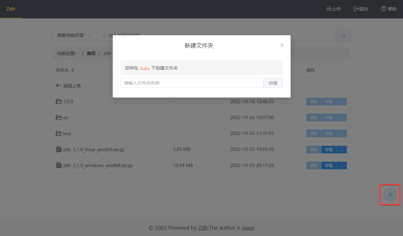403x236 pixels.
Task: Click the search magnifier icon
Action: [343, 35]
